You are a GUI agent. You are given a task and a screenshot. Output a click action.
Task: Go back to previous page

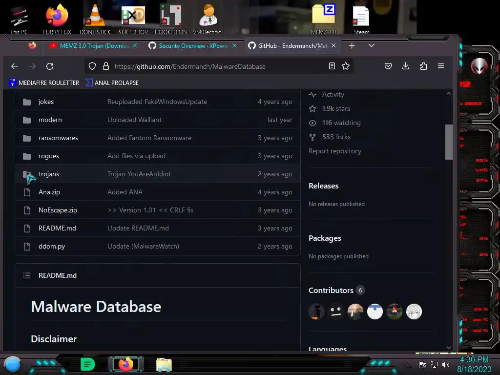coord(14,66)
